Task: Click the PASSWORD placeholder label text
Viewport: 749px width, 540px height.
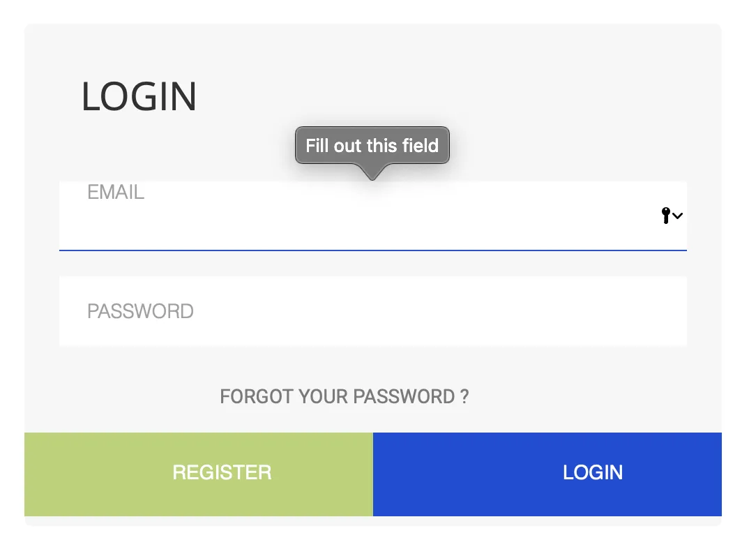Action: [140, 311]
